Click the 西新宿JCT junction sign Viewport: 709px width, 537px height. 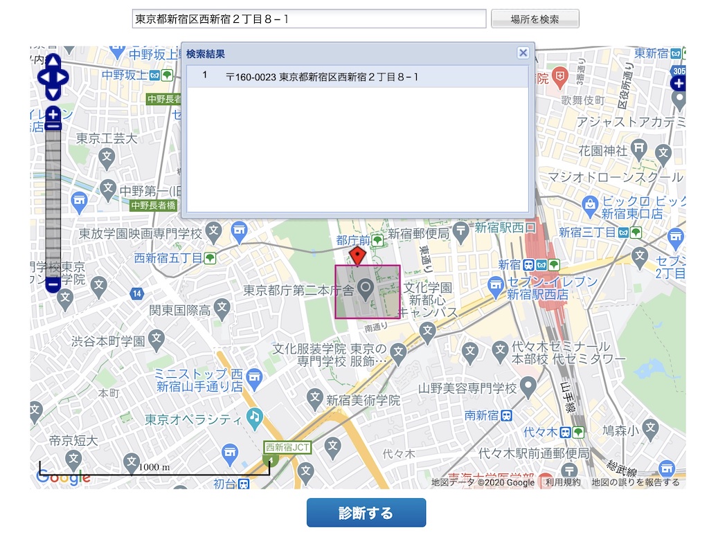[x=287, y=448]
